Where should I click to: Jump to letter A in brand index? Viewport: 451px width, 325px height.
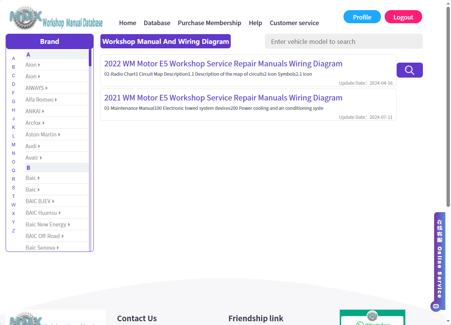[x=13, y=58]
